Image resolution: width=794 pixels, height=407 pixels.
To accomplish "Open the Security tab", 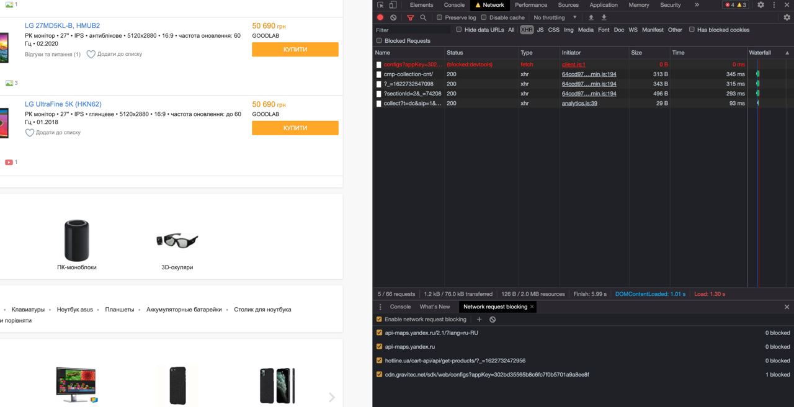I will [x=671, y=5].
